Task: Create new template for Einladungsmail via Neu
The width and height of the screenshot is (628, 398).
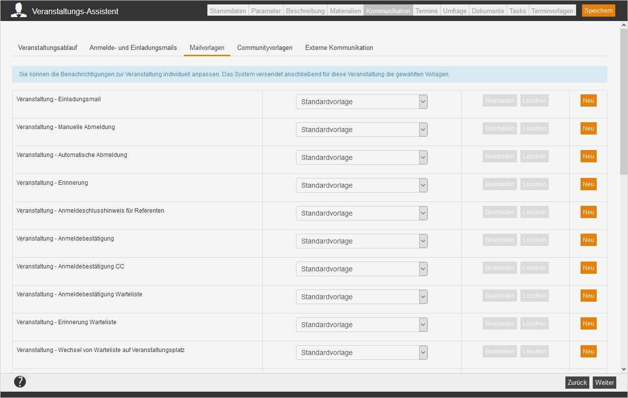Action: [588, 100]
